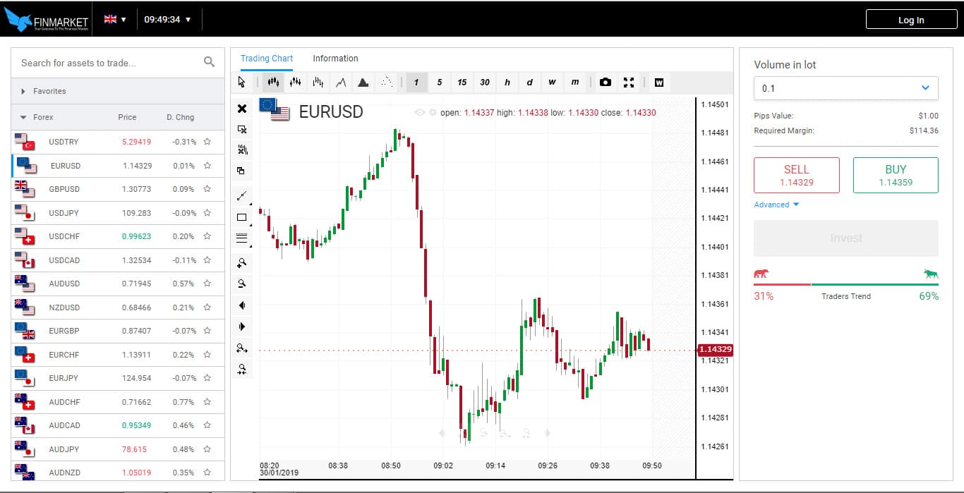This screenshot has width=964, height=493.
Task: Select the NZDUSD row
Action: (x=118, y=308)
